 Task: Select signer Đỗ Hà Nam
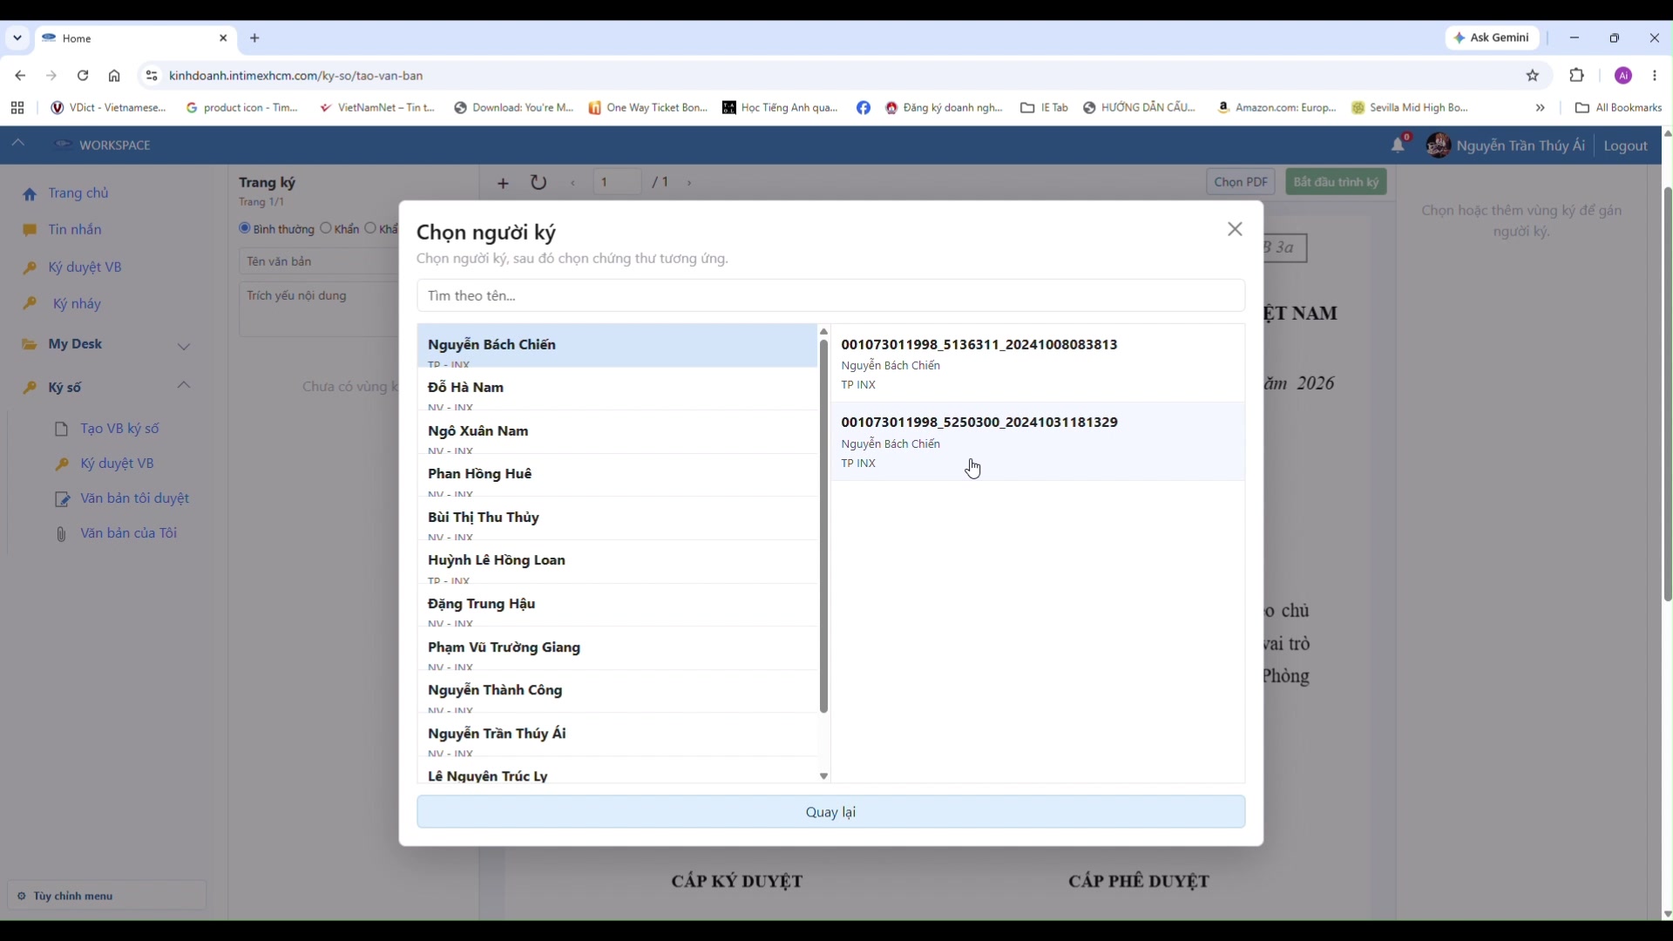pos(617,389)
